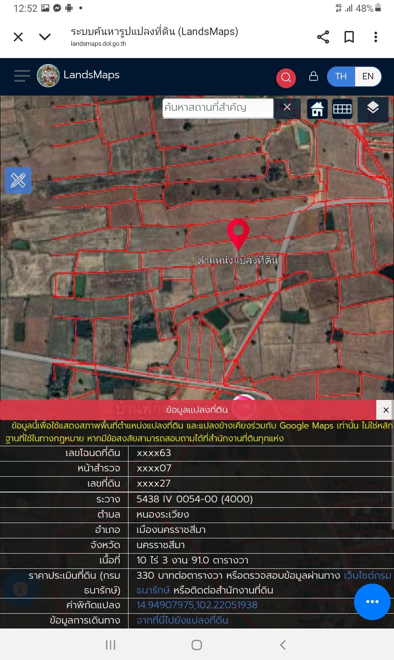Screen dimensions: 394x660
Task: Tap the Android back button
Action: pyautogui.click(x=283, y=645)
